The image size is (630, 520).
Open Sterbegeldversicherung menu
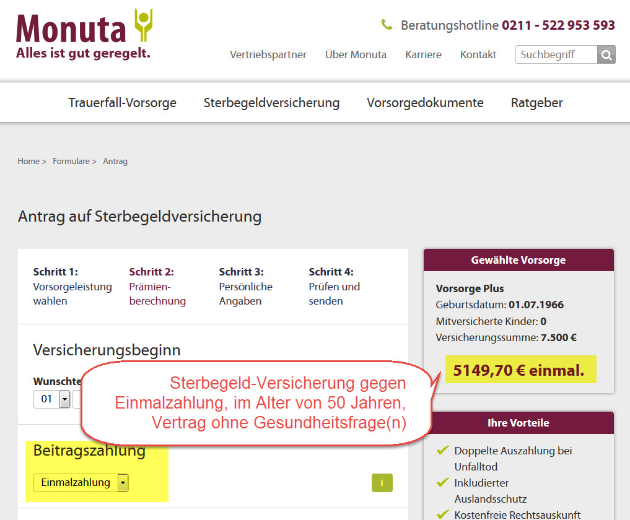[x=271, y=103]
